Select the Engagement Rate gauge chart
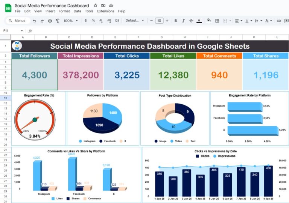 [x=38, y=118]
